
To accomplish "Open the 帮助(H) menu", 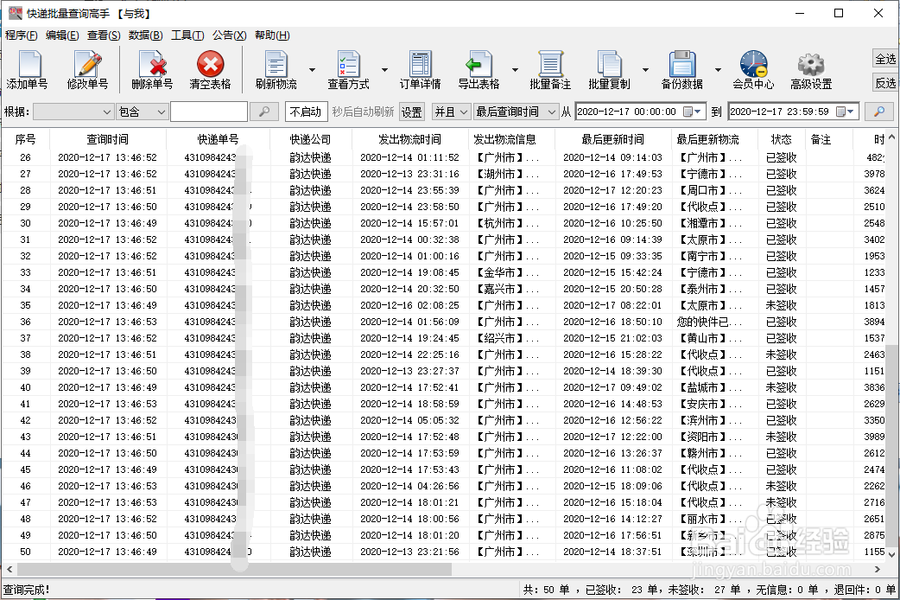I will tap(272, 35).
